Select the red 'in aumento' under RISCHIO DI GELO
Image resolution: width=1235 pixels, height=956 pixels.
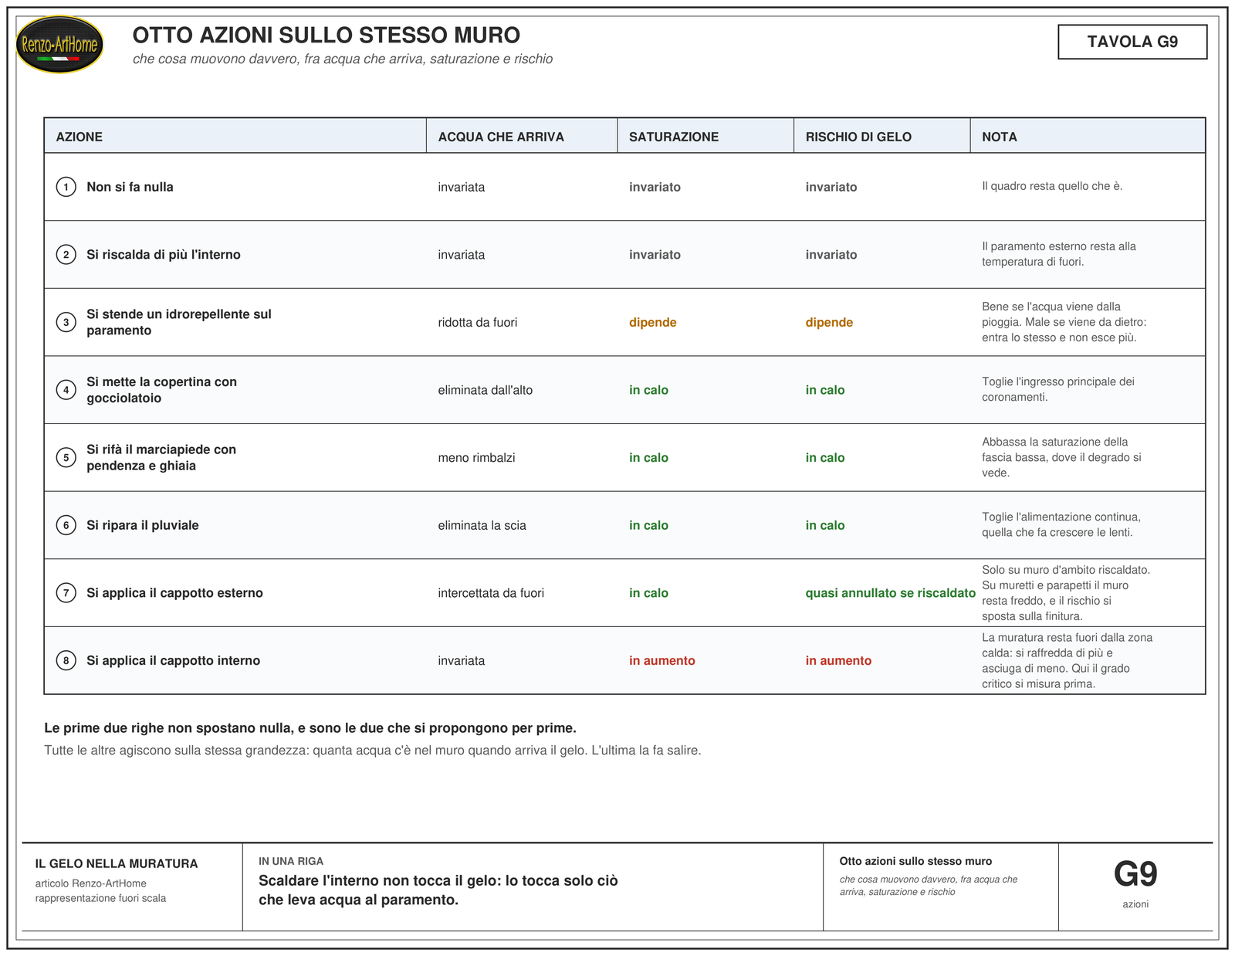(x=839, y=660)
